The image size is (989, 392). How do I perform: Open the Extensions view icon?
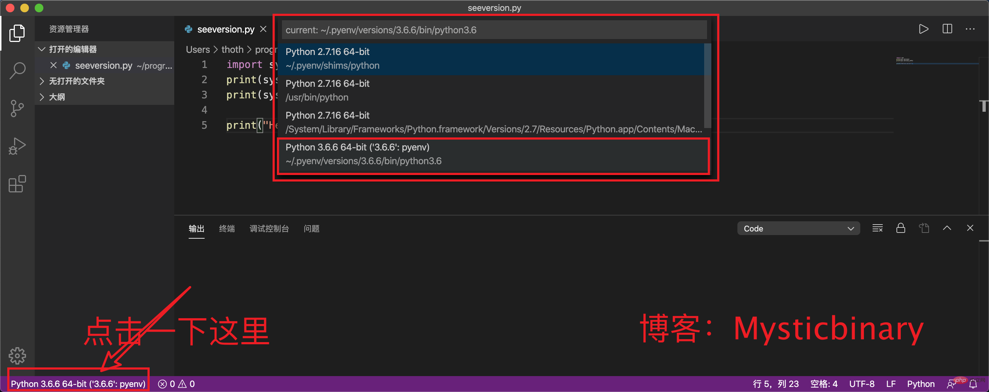point(17,184)
